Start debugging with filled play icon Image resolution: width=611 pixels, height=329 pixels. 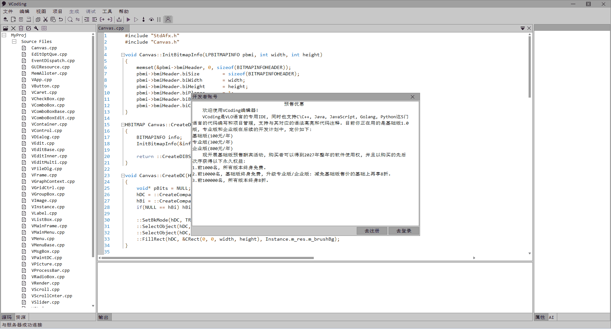tap(129, 19)
